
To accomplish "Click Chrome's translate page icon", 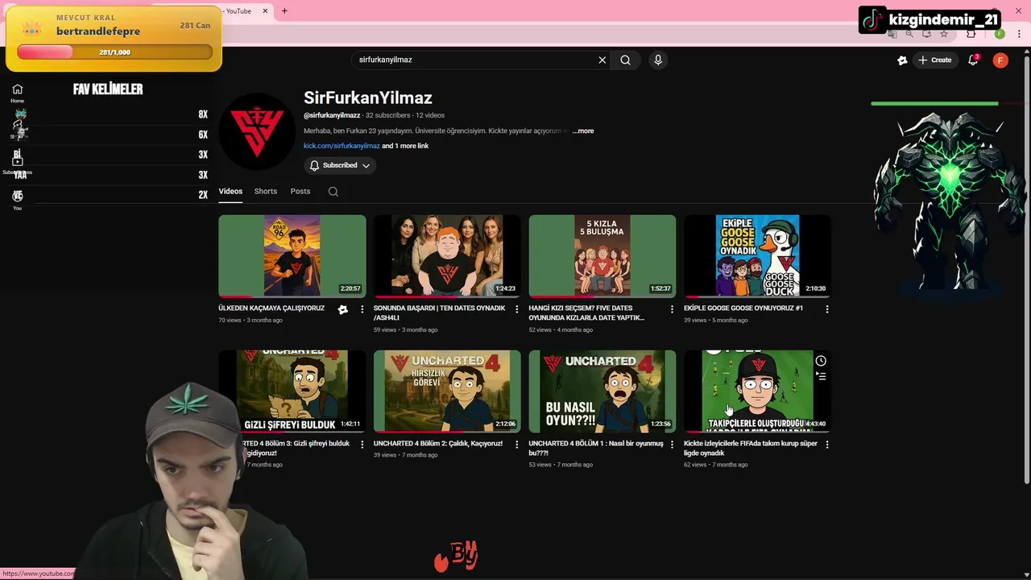I will pos(892,34).
